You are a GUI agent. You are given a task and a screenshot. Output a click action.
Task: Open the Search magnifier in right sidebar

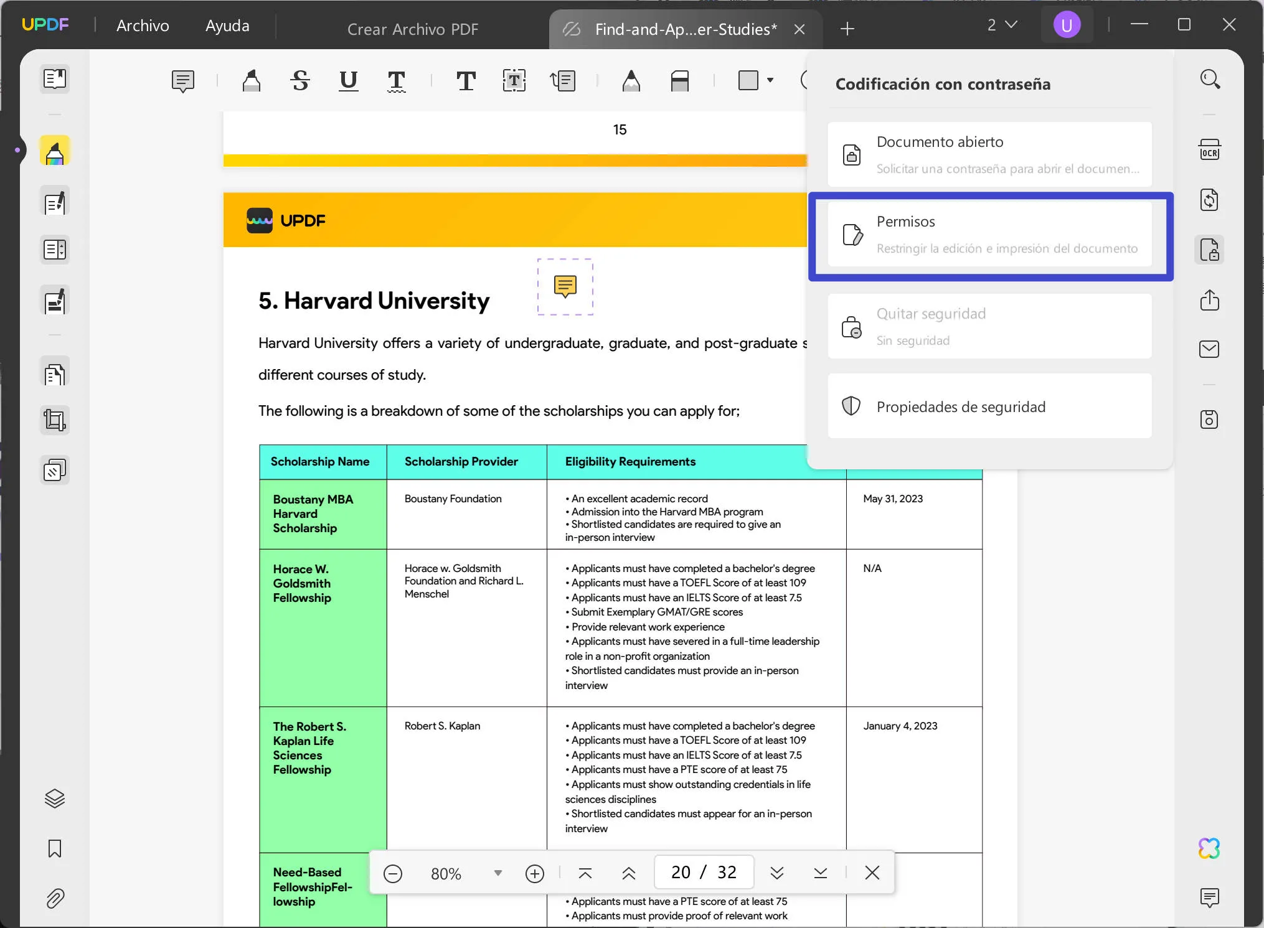[1210, 79]
